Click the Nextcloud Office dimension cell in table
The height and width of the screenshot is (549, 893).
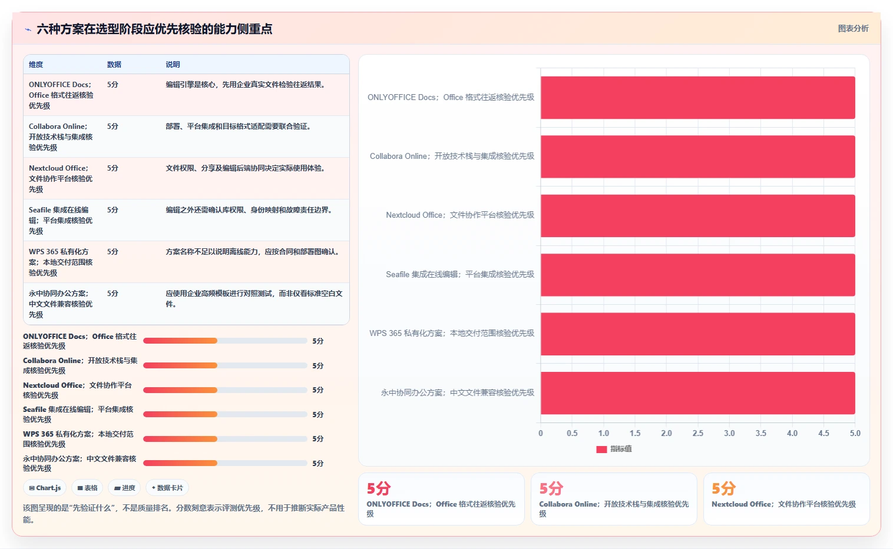(x=62, y=179)
